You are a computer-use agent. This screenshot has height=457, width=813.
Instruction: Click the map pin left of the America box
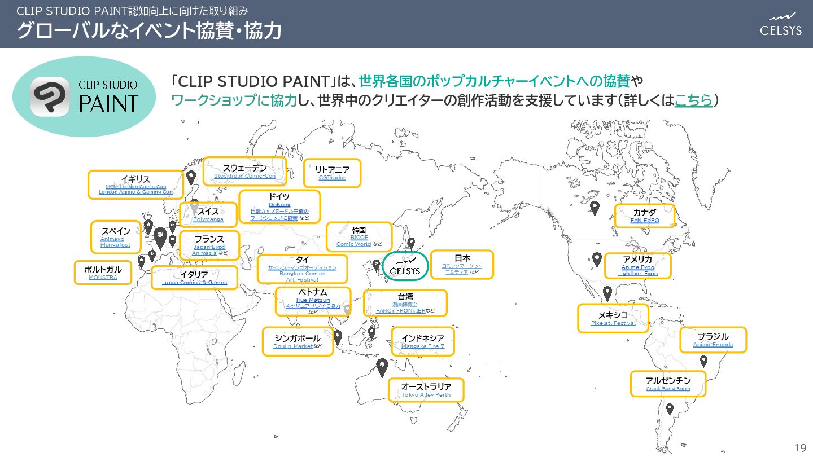(597, 260)
